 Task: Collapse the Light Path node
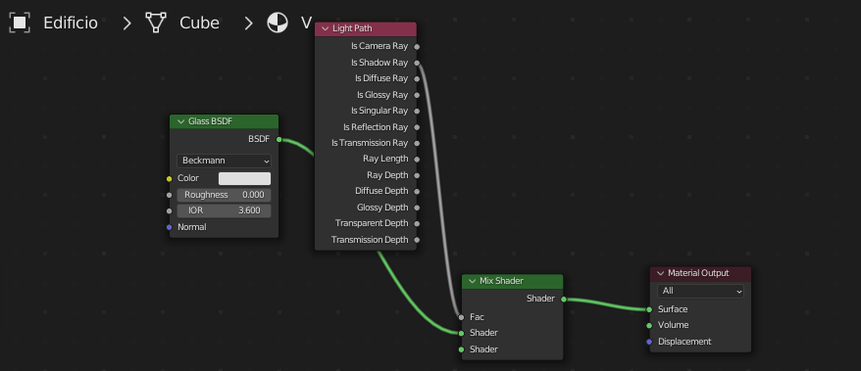coord(325,28)
